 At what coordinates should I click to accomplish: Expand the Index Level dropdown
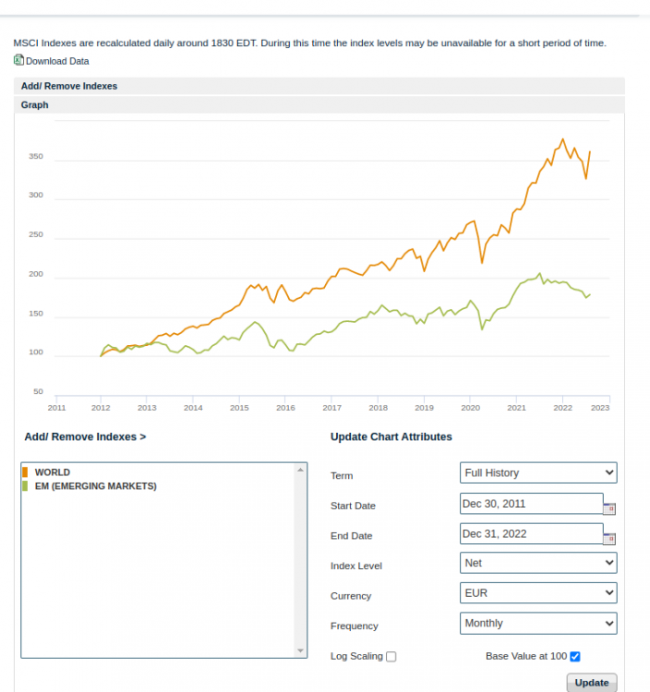pos(538,563)
